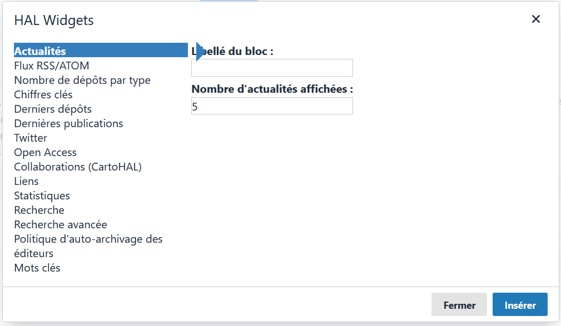Select the Open Access widget
Image resolution: width=561 pixels, height=326 pixels.
click(x=45, y=152)
